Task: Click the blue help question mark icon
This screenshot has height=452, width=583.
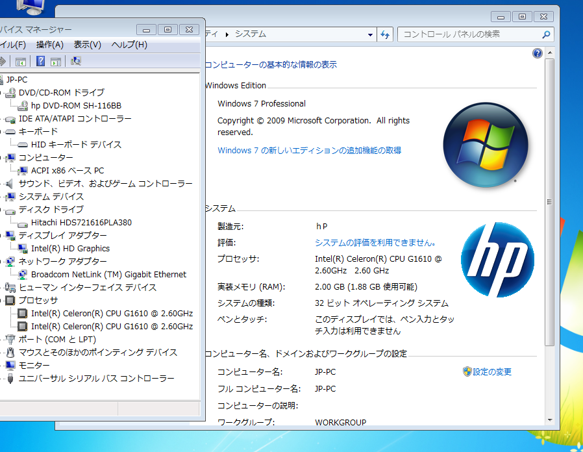Action: click(x=538, y=53)
